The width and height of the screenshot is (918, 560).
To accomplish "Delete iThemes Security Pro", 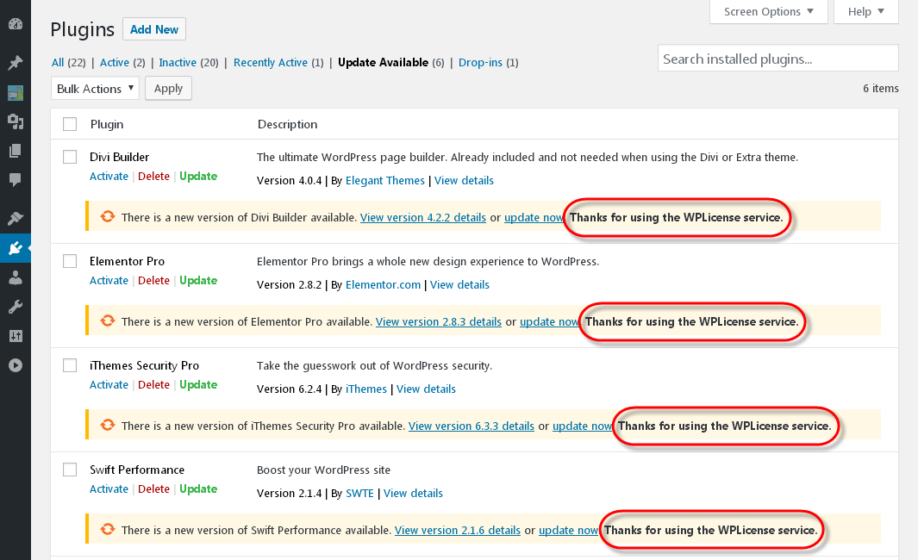I will tap(154, 384).
